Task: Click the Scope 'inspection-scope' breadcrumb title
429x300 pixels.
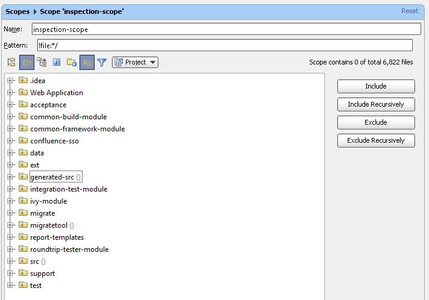Action: [x=82, y=11]
